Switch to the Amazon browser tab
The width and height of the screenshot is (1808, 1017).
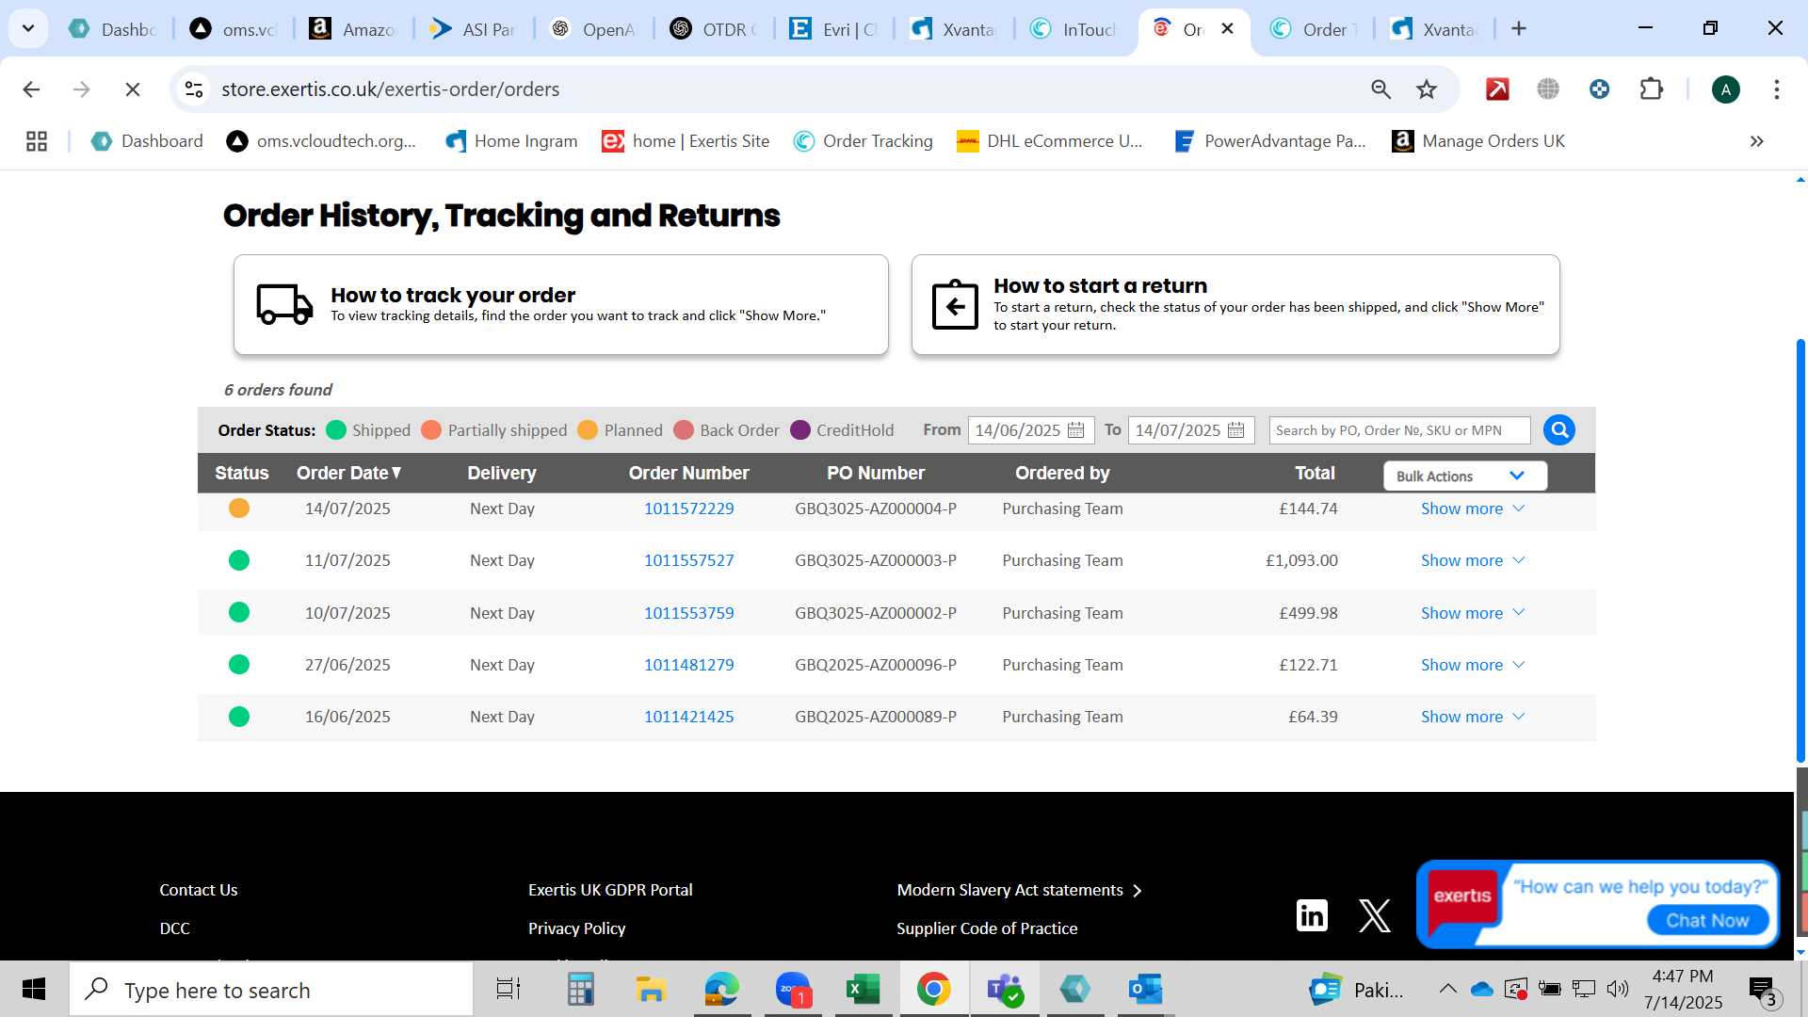point(352,29)
